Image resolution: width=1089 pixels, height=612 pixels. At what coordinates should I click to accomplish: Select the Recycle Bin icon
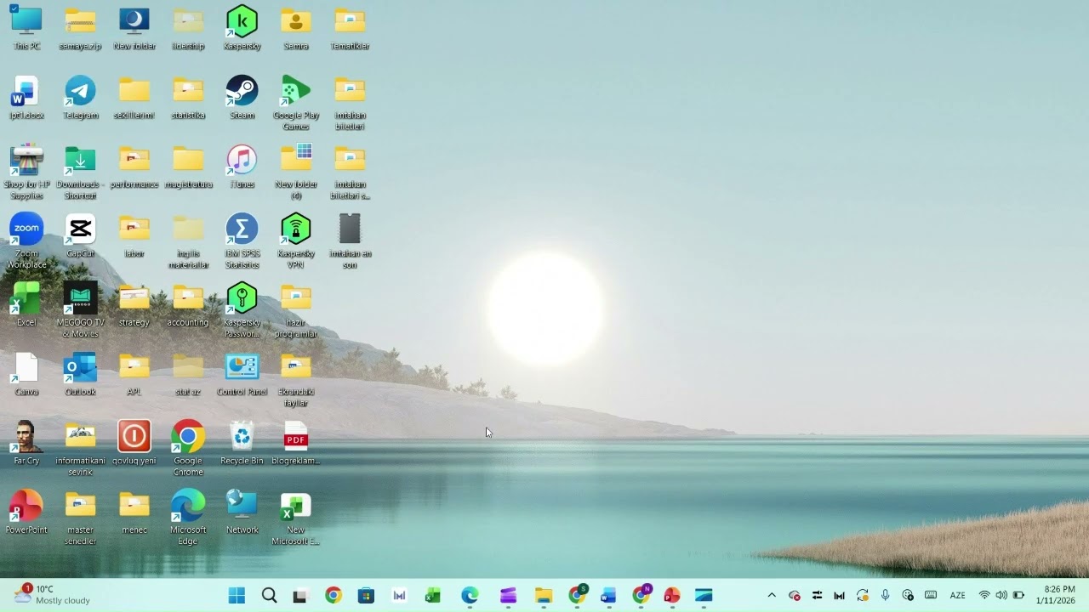click(x=242, y=443)
